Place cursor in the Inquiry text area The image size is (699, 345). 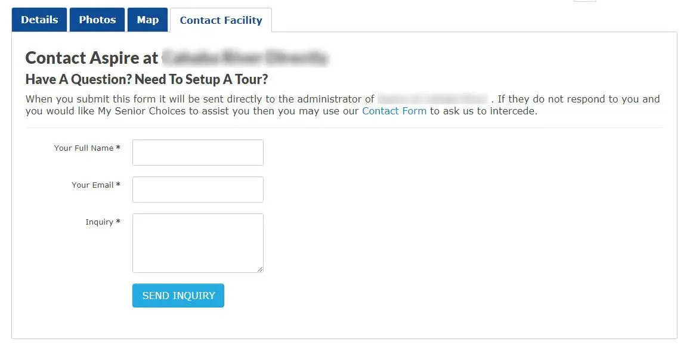click(197, 243)
